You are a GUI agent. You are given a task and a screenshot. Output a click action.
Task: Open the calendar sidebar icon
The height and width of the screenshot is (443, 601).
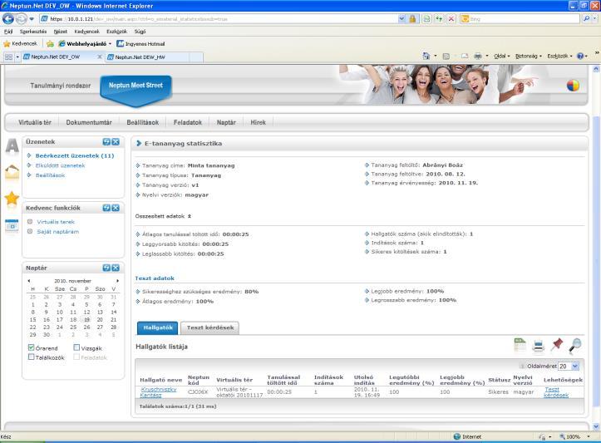tap(12, 226)
